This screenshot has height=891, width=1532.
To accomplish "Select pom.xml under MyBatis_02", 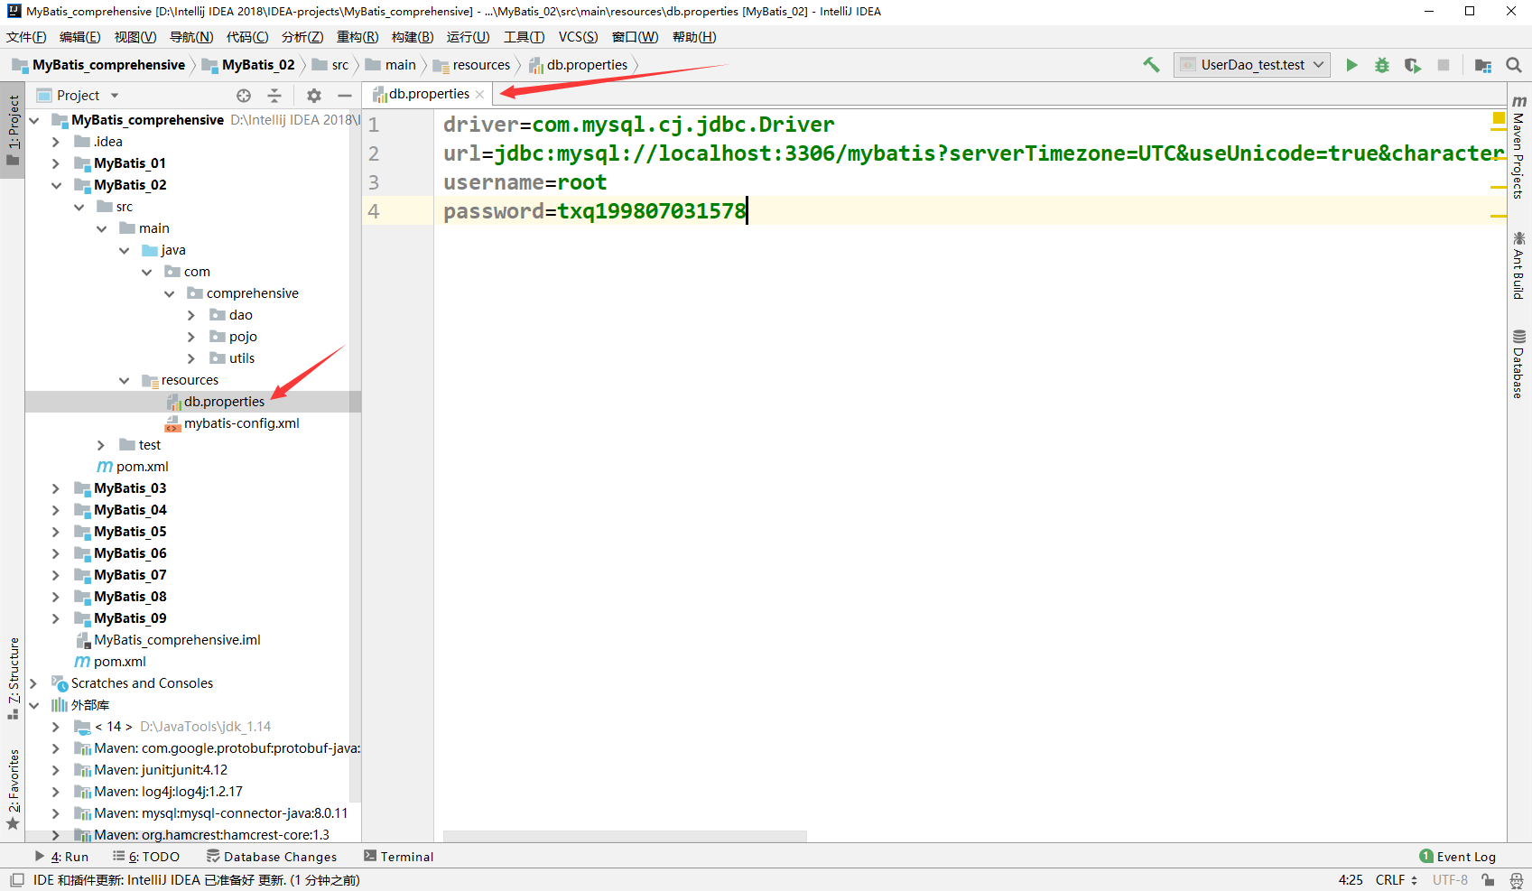I will pos(142,467).
